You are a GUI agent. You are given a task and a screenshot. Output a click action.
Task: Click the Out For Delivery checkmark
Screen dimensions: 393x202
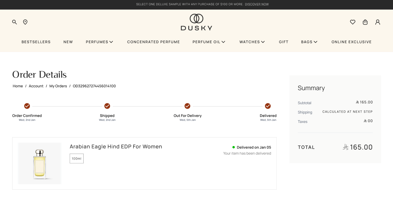(x=187, y=106)
